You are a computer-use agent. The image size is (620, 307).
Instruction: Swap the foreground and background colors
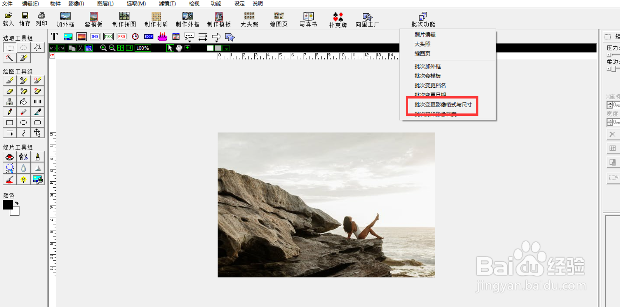click(x=17, y=203)
